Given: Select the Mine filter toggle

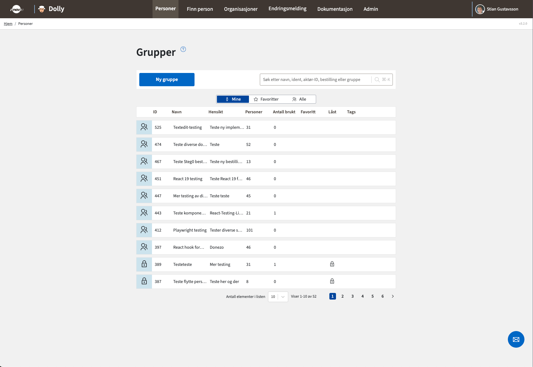Looking at the screenshot, I should click(233, 99).
